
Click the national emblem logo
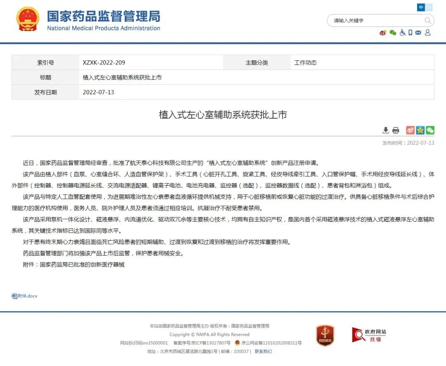coord(28,19)
